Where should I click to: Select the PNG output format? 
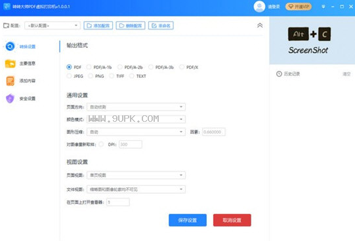tap(91, 76)
